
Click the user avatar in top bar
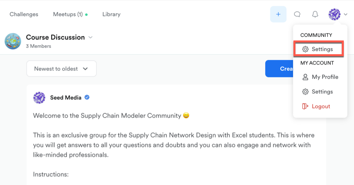[334, 15]
